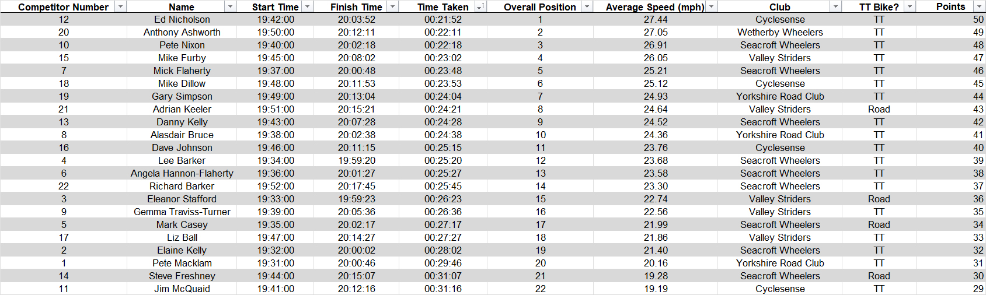Image resolution: width=986 pixels, height=295 pixels.
Task: Open the TT Bike? filter dropdown
Action: [910, 7]
